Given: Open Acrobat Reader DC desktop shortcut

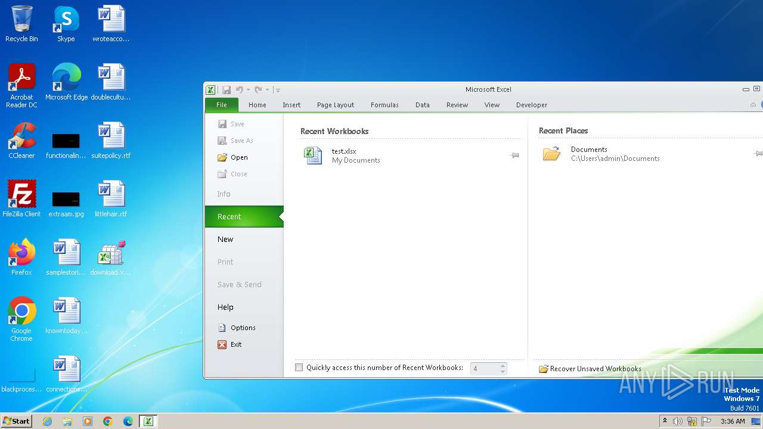Looking at the screenshot, I should 21,86.
